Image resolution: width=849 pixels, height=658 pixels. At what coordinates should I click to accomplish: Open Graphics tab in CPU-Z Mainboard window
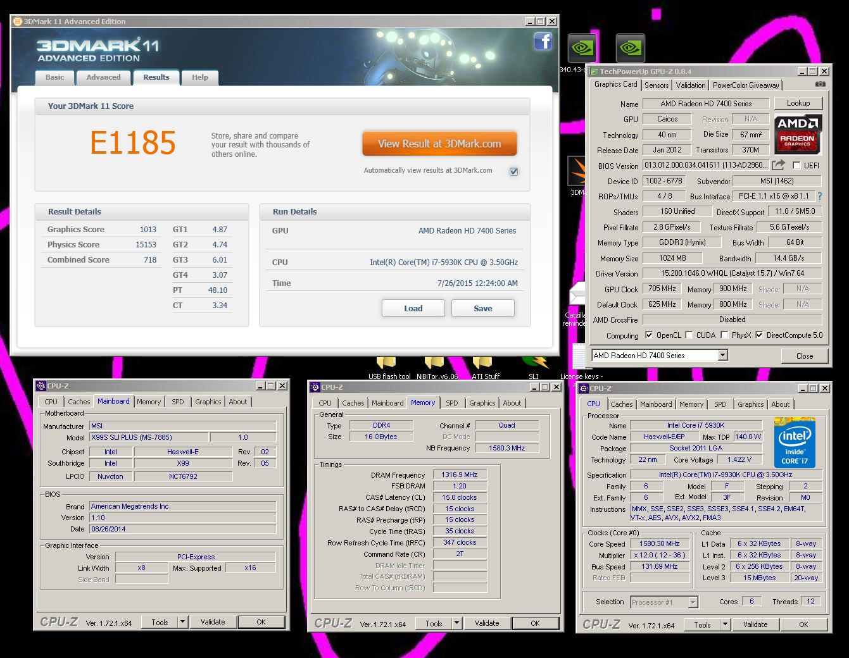tap(208, 402)
